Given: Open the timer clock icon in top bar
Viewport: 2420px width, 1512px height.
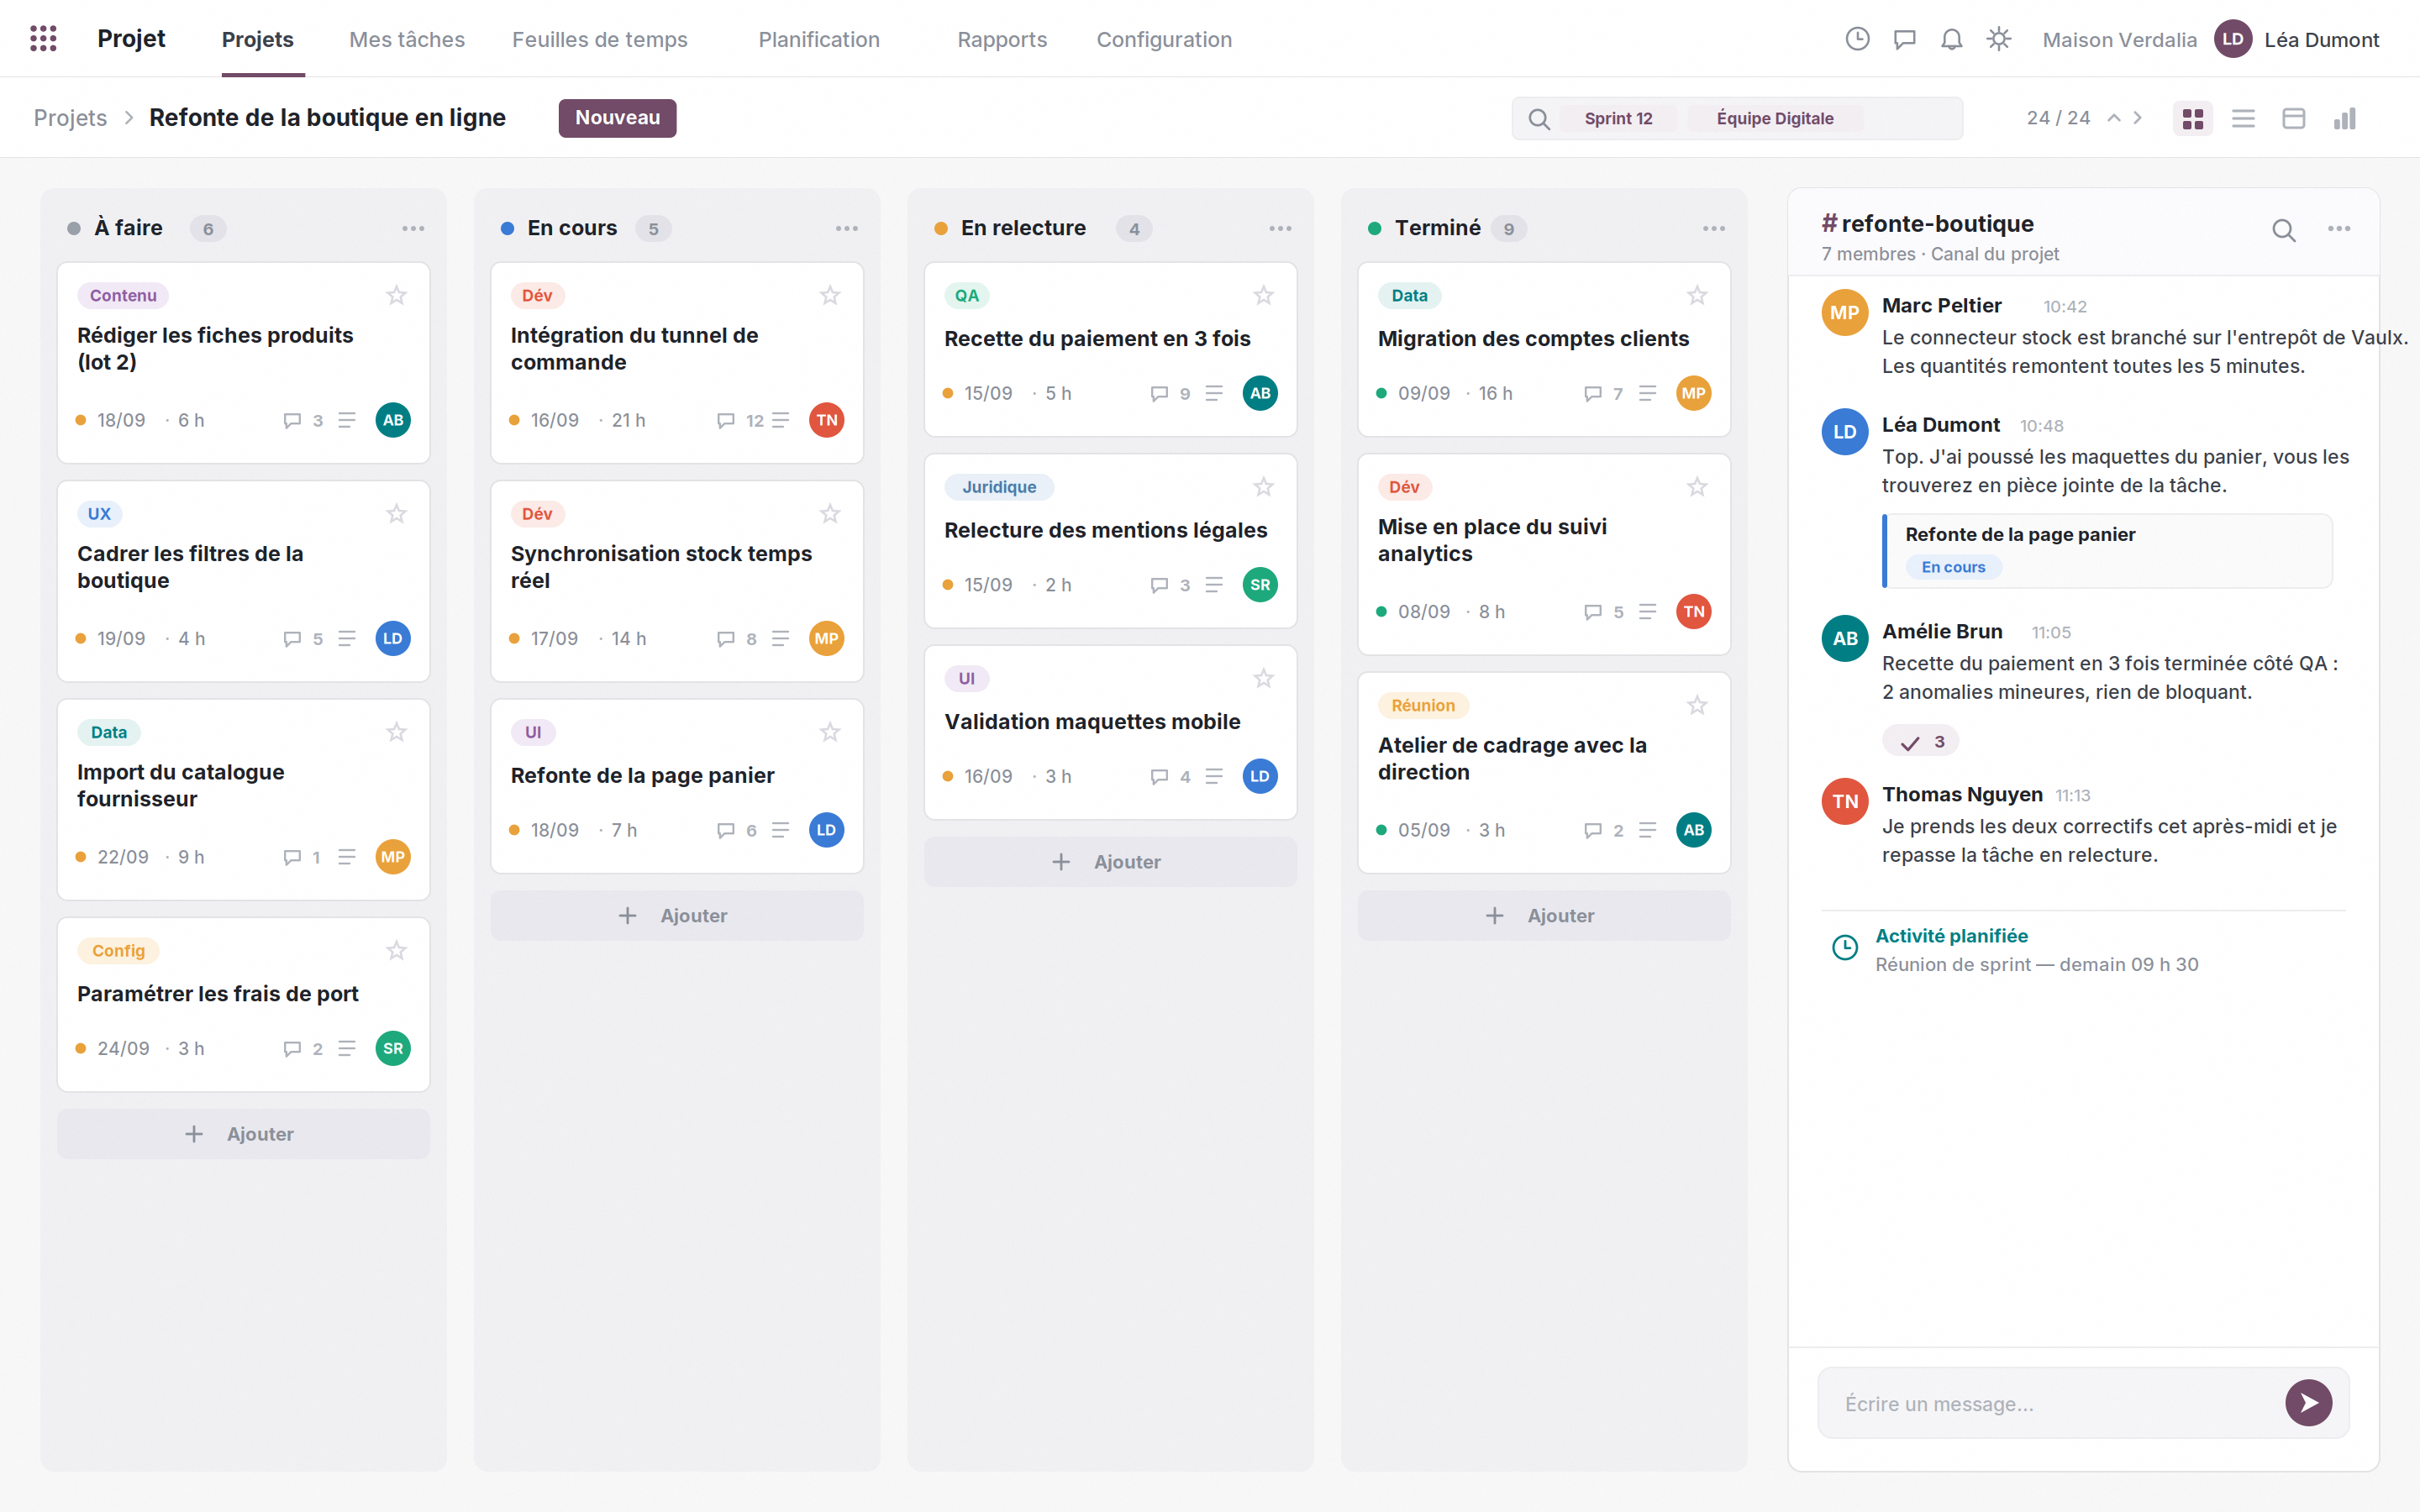Looking at the screenshot, I should (x=1857, y=39).
